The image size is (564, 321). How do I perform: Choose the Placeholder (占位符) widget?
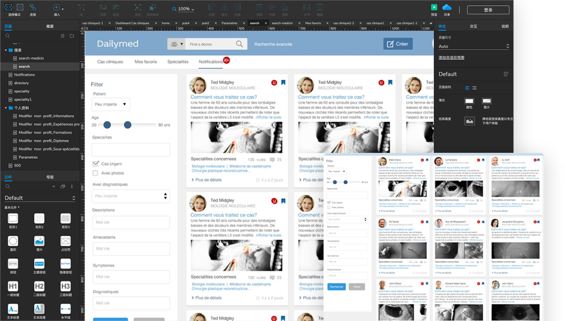(65, 241)
